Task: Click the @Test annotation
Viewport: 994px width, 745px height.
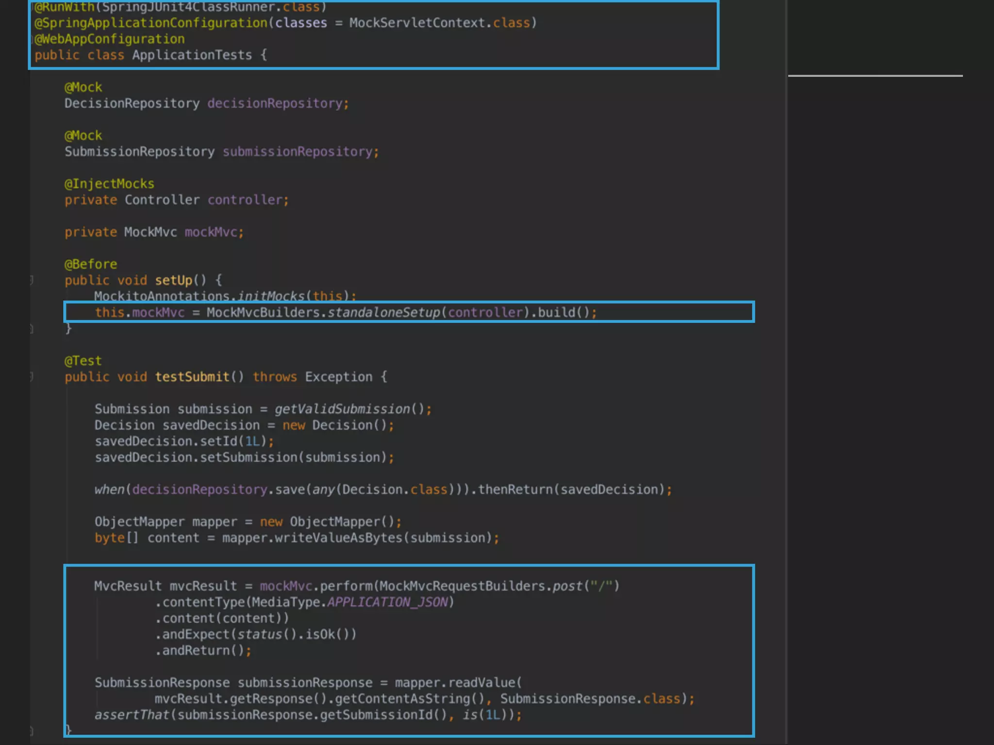Action: click(x=83, y=361)
